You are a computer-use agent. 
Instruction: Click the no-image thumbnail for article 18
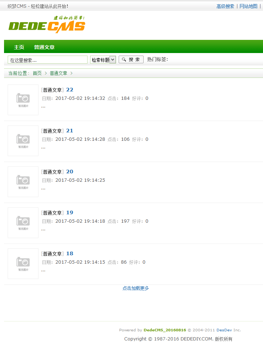(23, 264)
